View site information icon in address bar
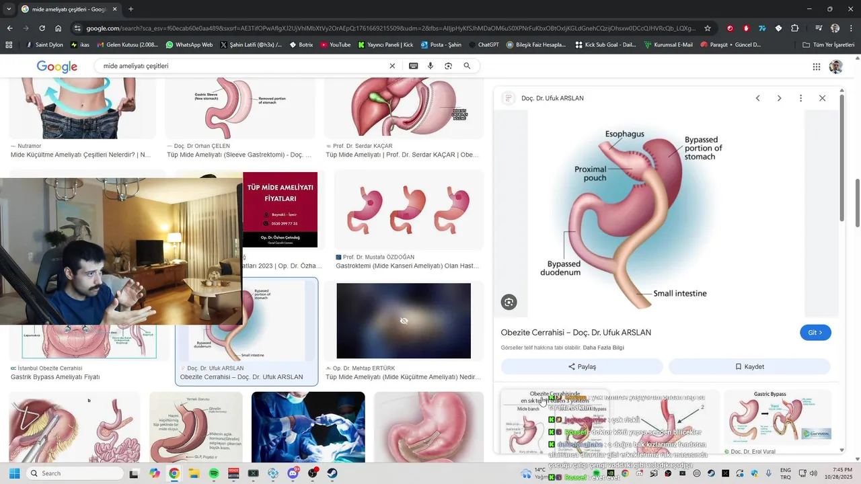 pos(77,28)
